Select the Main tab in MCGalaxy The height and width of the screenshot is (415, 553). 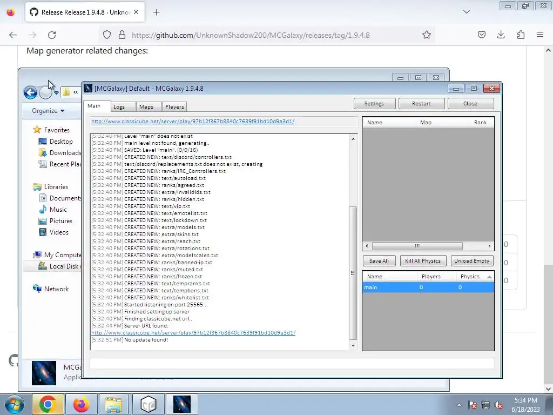pyautogui.click(x=97, y=106)
